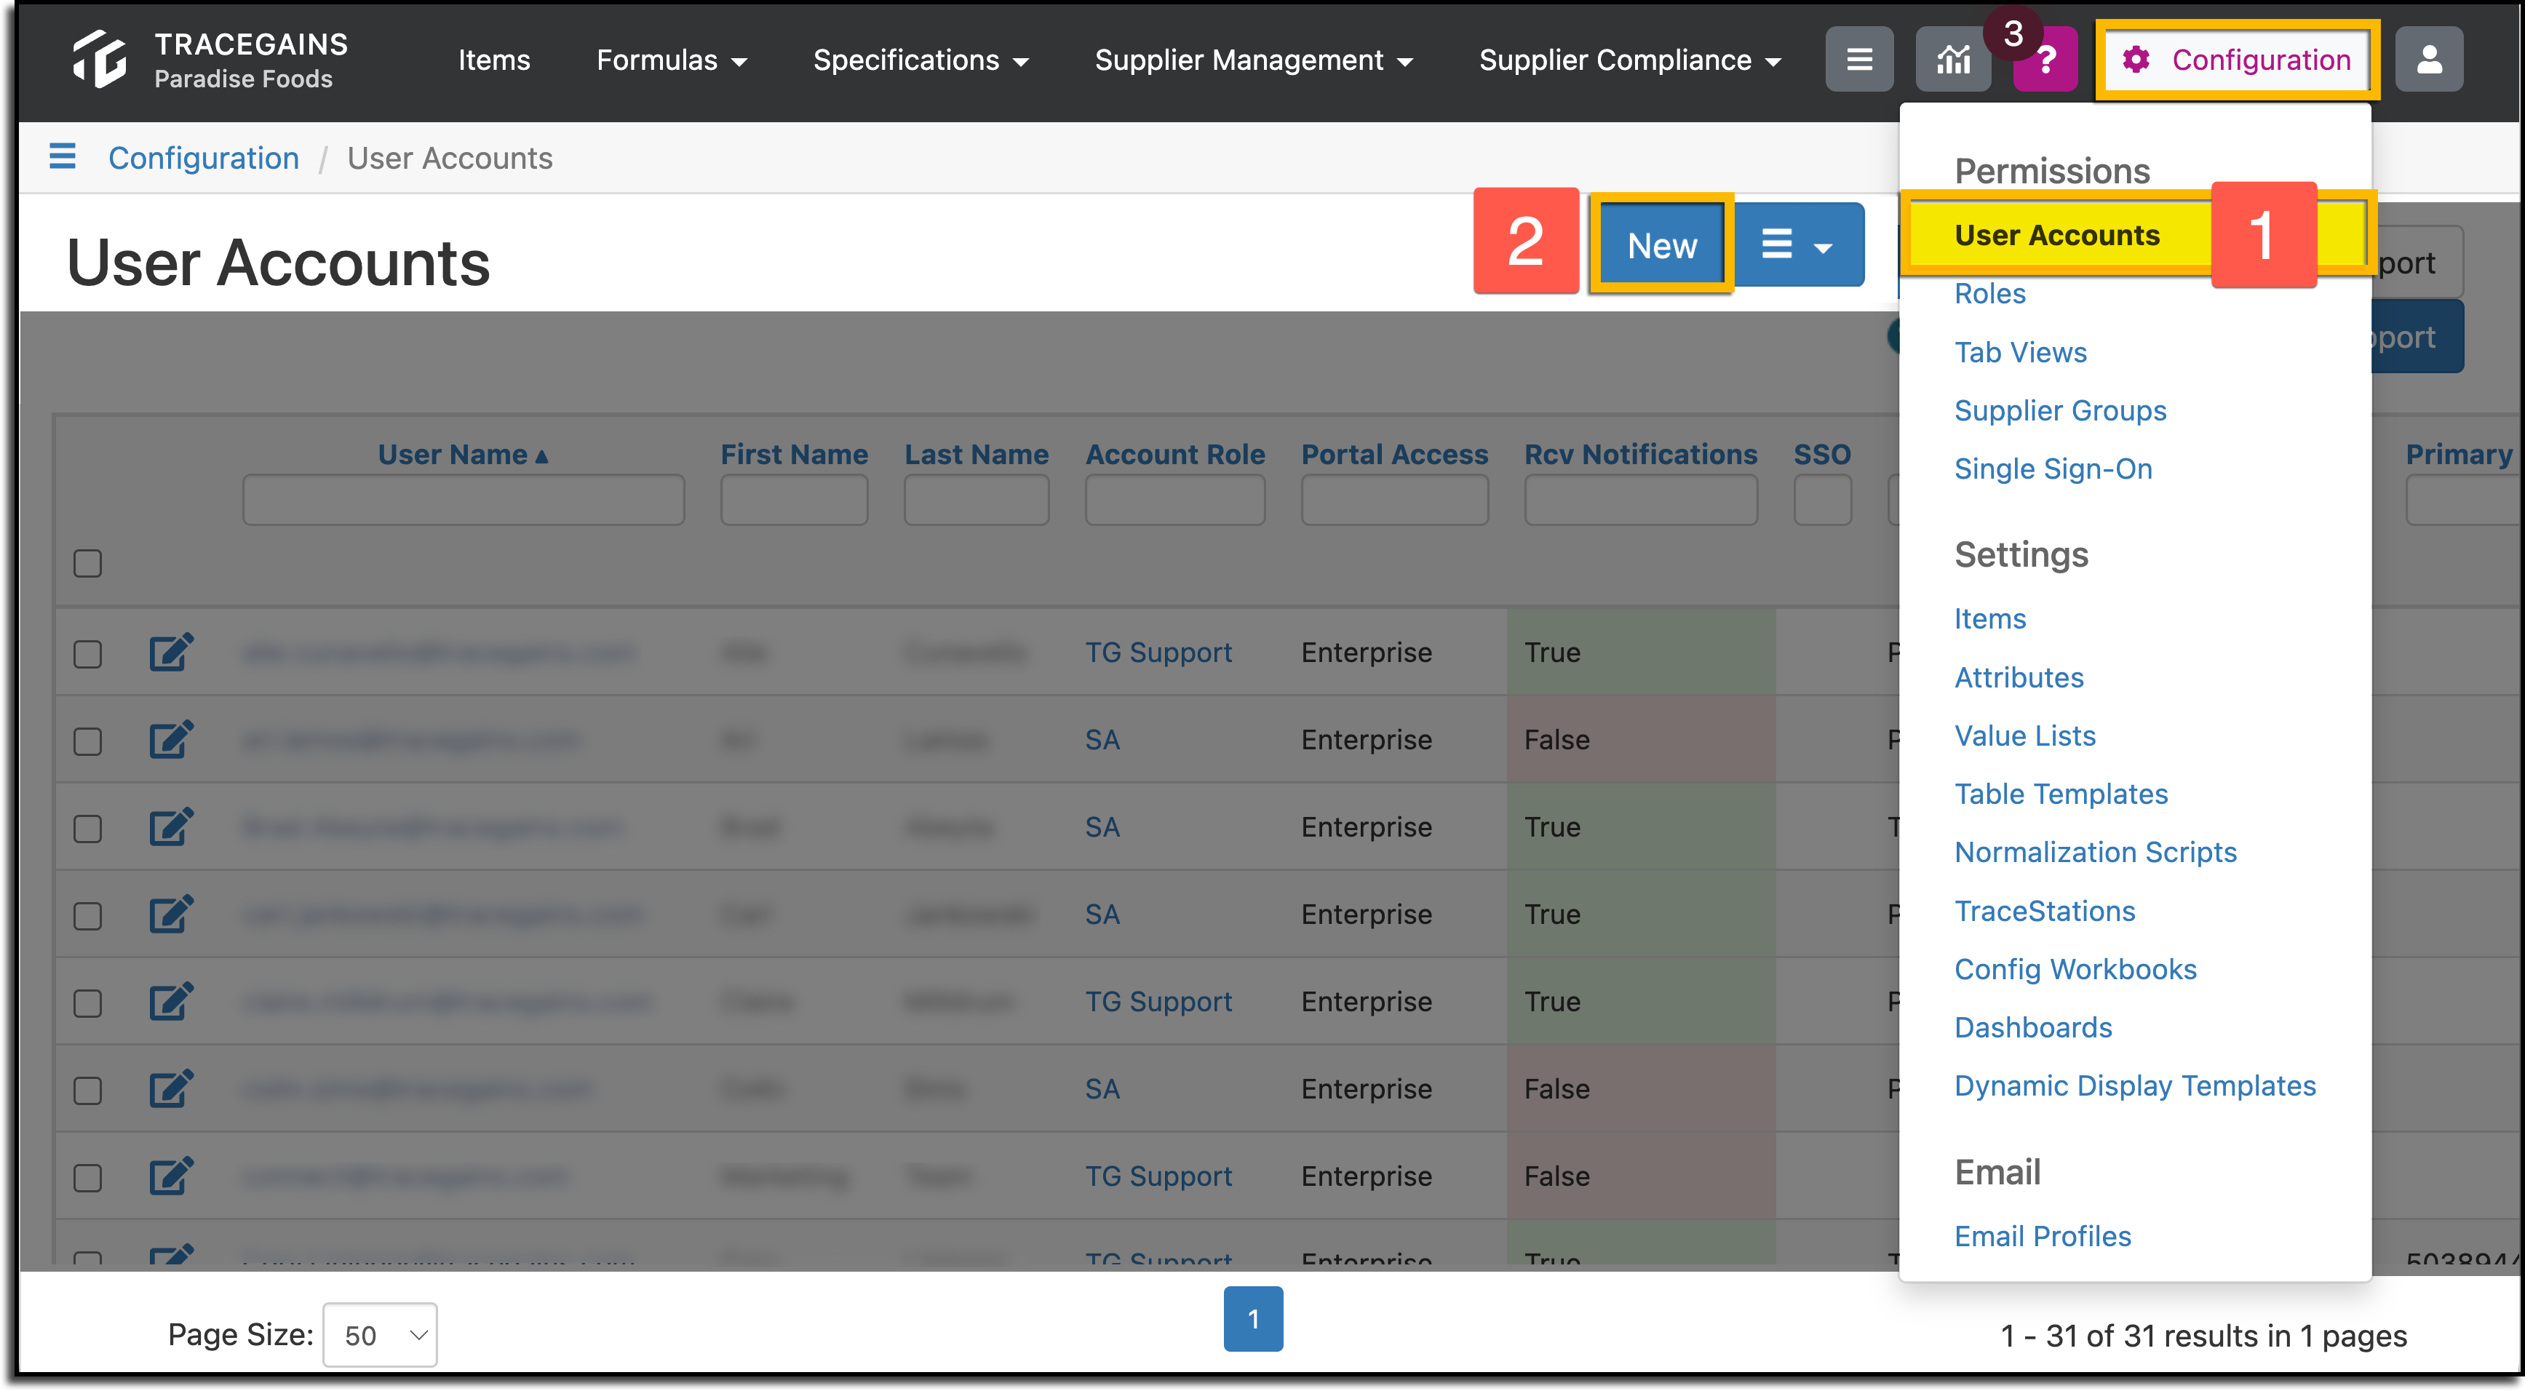This screenshot has width=2525, height=1391.
Task: Open the Items menu in navbar
Action: click(494, 60)
